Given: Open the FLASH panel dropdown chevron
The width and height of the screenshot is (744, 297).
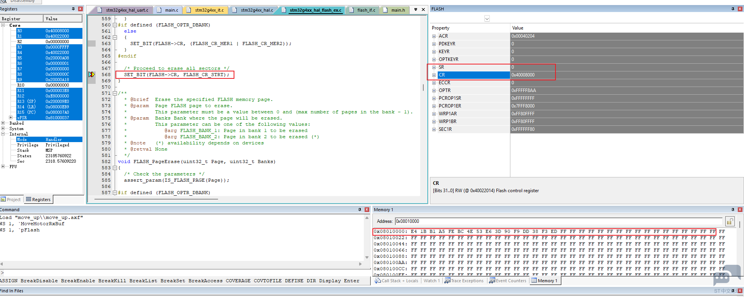Looking at the screenshot, I should pos(487,19).
